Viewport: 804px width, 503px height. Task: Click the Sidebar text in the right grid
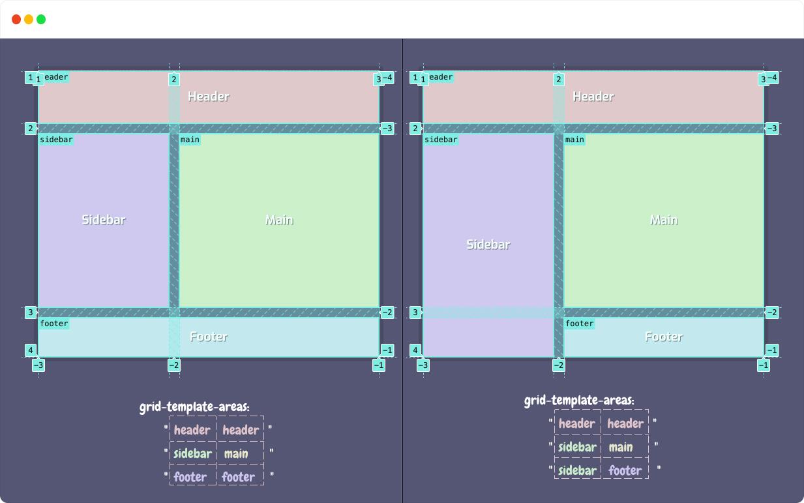coord(488,245)
